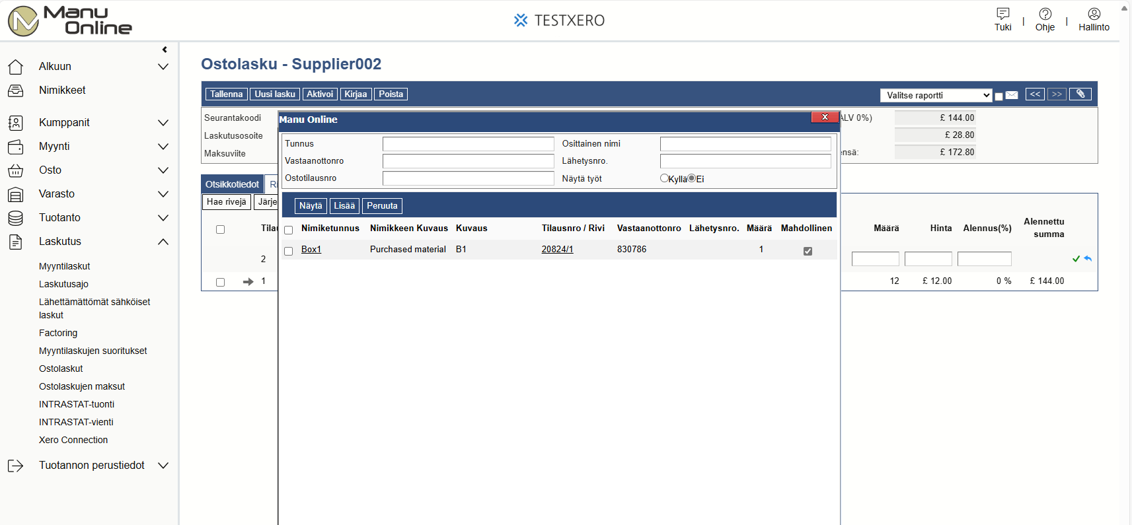Viewport: 1132px width, 525px height.
Task: Expand the Myynti menu chevron
Action: [x=163, y=147]
